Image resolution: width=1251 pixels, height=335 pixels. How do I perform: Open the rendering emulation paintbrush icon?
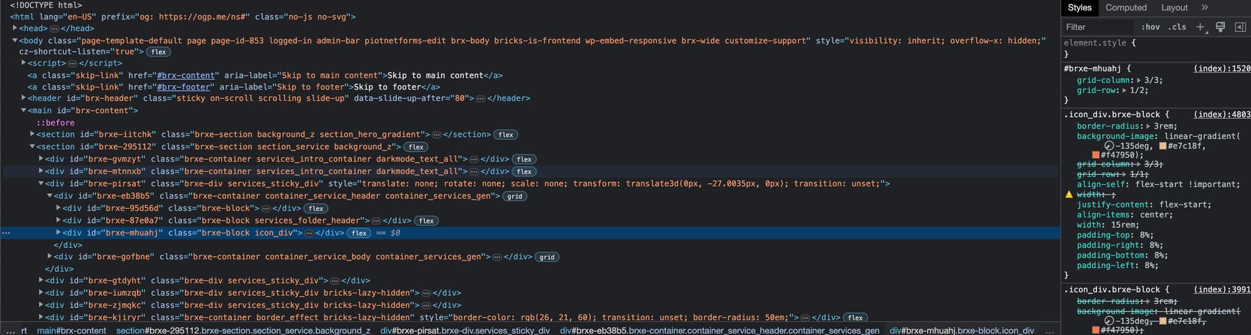[1220, 27]
